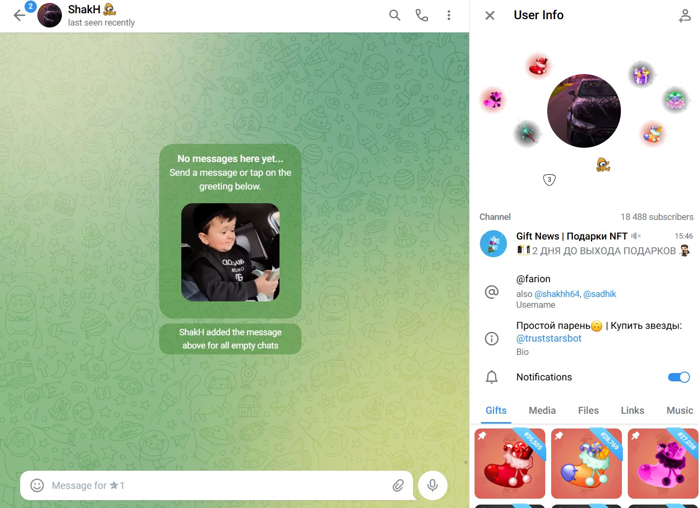Toggle the Notifications switch off
700x508 pixels.
tap(679, 377)
